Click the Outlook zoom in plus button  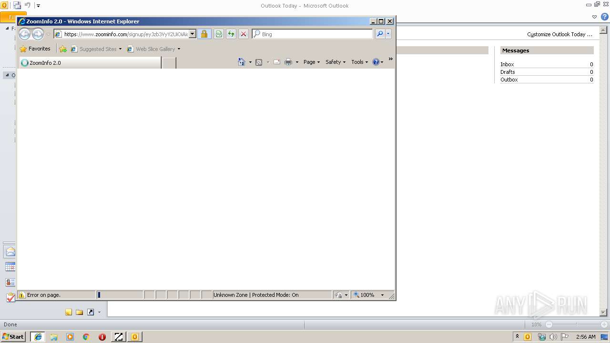coord(604,324)
